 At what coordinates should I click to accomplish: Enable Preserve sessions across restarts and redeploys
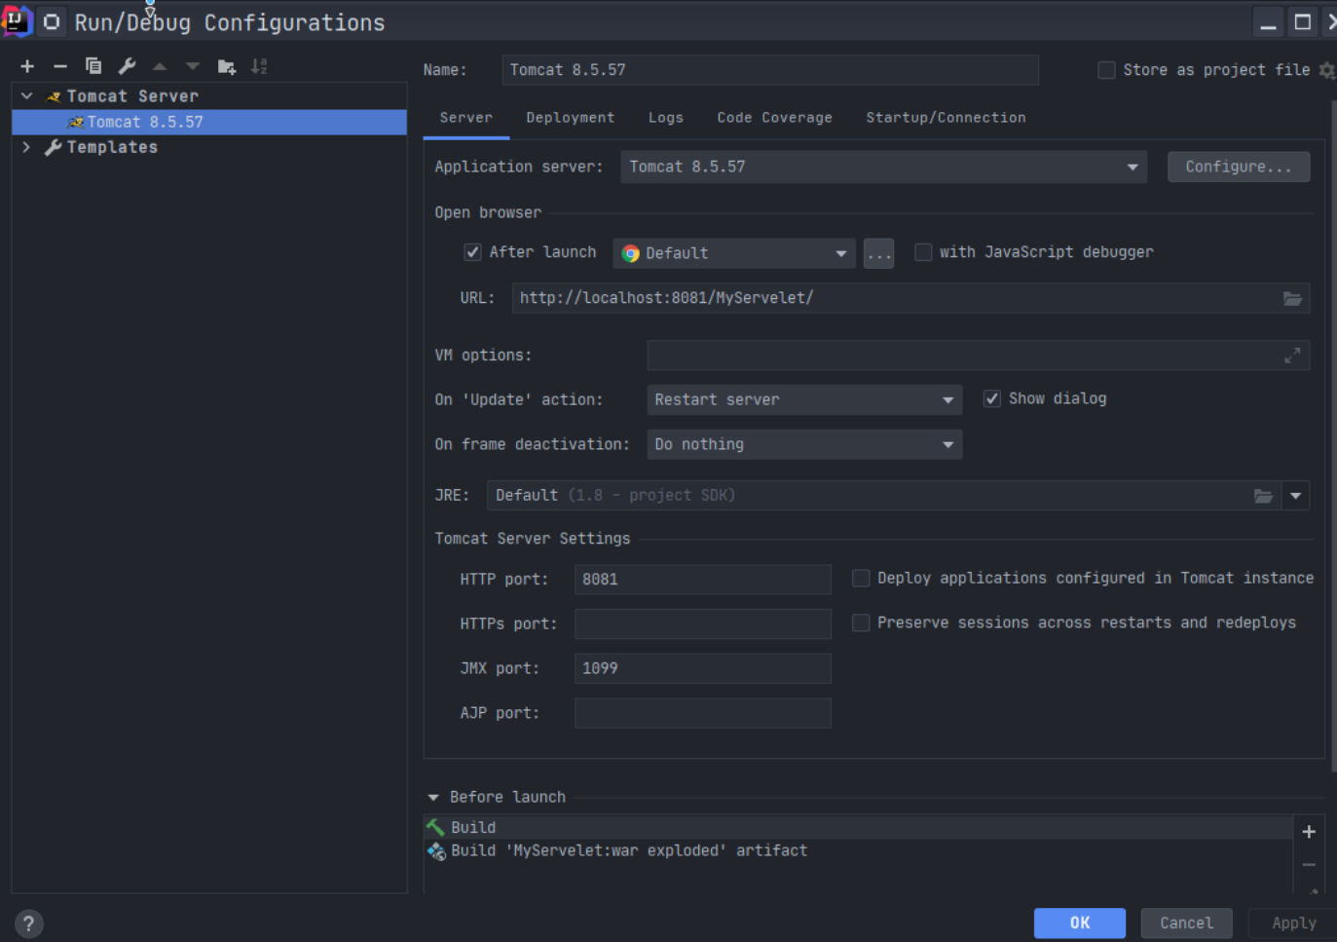[x=861, y=622]
